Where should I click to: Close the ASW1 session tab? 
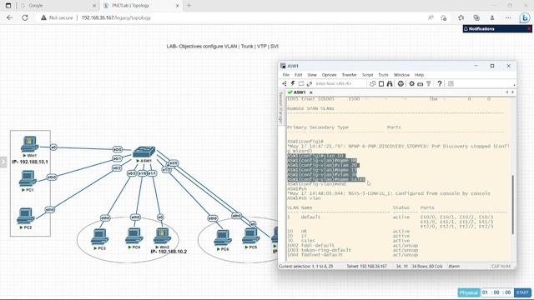click(311, 92)
